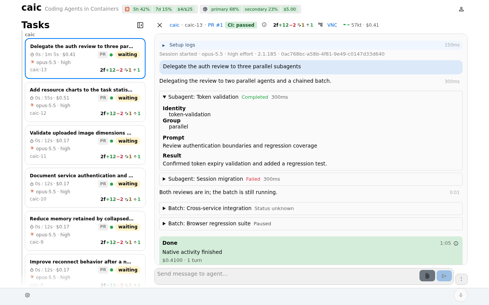Expand the Subagent: Session migration section
The height and width of the screenshot is (305, 489).
pyautogui.click(x=311, y=179)
